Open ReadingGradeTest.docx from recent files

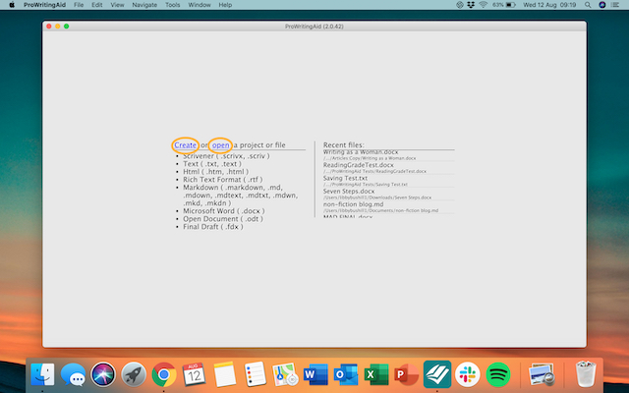coord(389,168)
